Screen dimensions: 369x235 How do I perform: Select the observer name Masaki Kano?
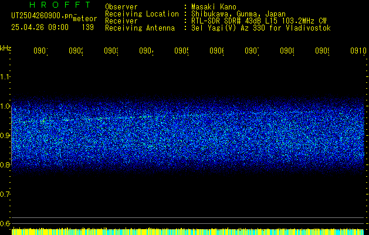(214, 7)
